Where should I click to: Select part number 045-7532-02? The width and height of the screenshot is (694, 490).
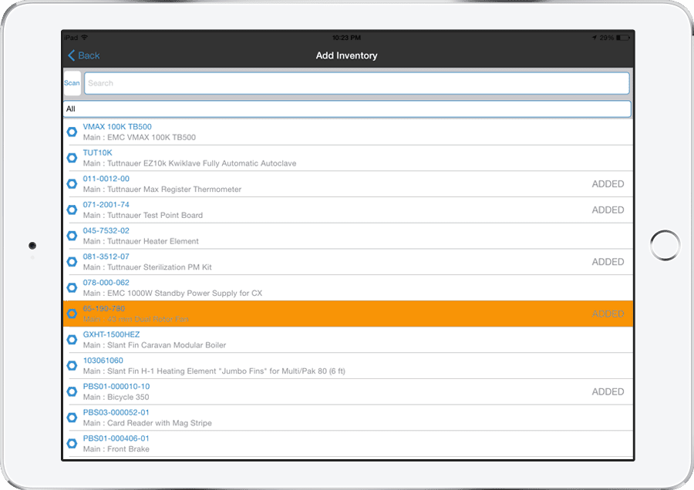(106, 231)
